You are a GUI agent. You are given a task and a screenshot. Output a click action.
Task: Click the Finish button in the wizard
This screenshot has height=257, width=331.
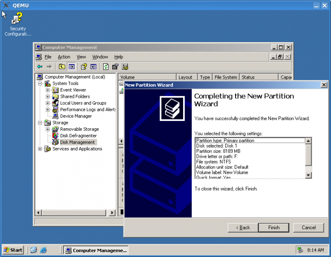click(274, 227)
